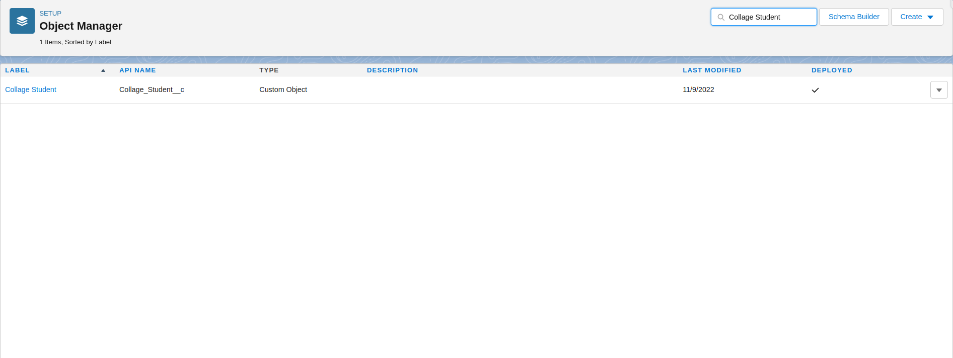Click the Deployed checkmark for Collage Student
This screenshot has width=953, height=358.
(815, 90)
